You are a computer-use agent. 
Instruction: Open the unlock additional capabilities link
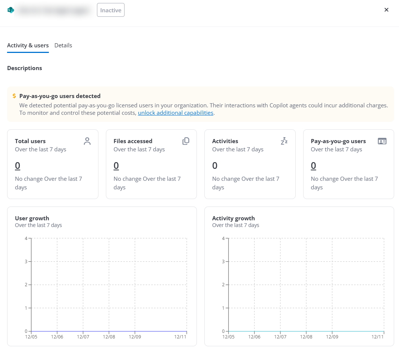pyautogui.click(x=176, y=113)
